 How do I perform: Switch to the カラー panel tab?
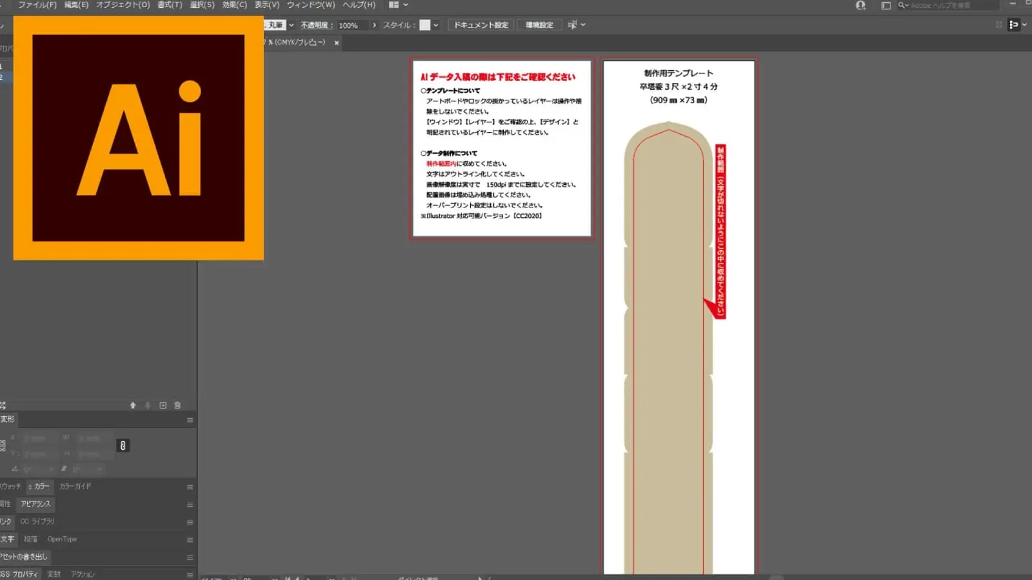pos(39,487)
